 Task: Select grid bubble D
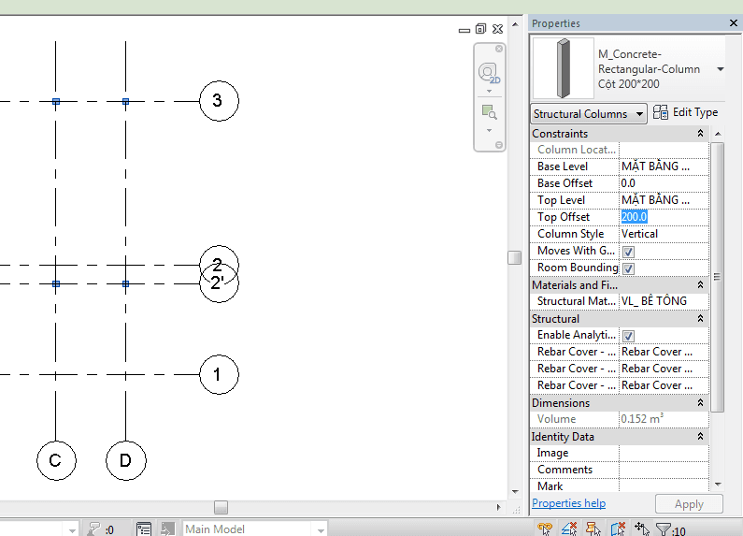tap(125, 460)
